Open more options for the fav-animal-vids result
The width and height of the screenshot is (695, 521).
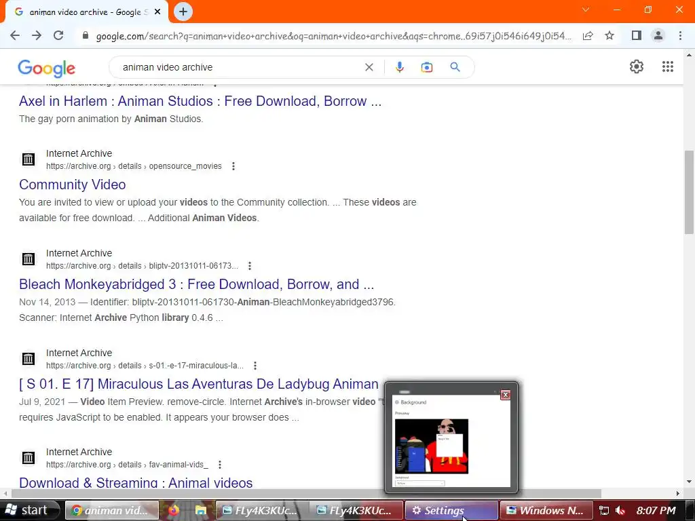pyautogui.click(x=219, y=464)
